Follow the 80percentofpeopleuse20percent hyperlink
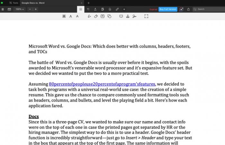 pos(102,84)
